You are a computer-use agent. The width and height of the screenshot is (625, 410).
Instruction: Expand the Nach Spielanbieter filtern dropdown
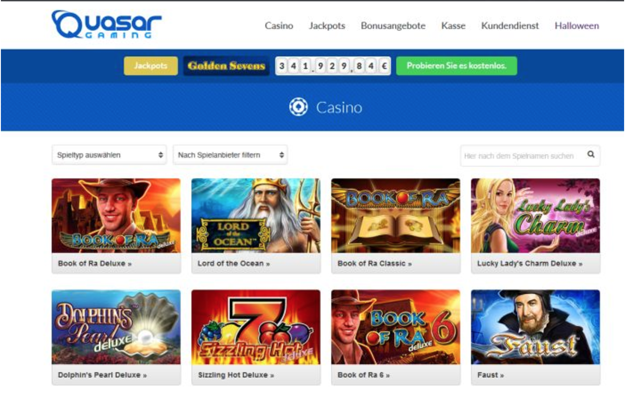coord(230,155)
